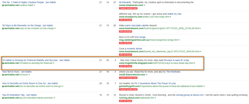The image size is (249, 104).
Task: Expand dropdown arrow after FOOD_9846 URL
Action: click(201, 52)
